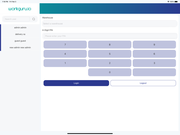Select user admin admin
180x135 pixels.
coord(20,28)
